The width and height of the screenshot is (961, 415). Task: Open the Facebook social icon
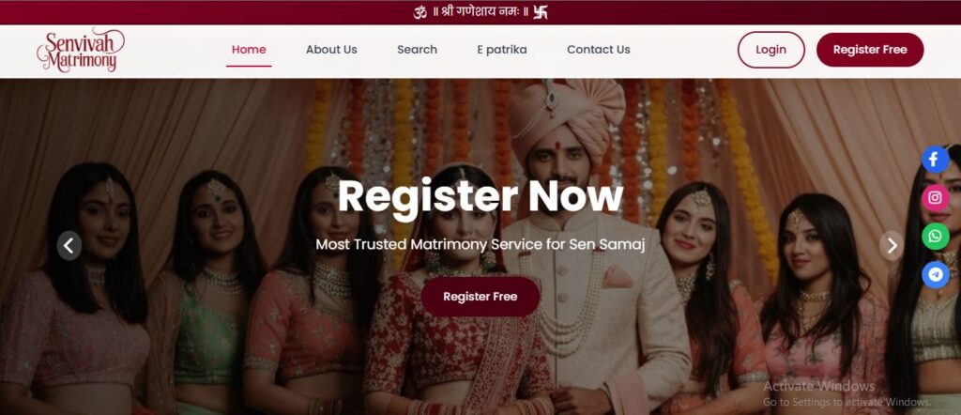click(x=936, y=160)
